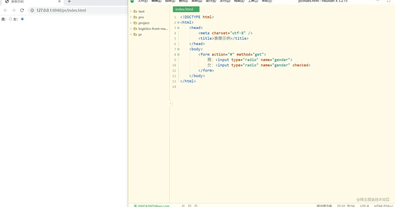Click the folder icon beside project
This screenshot has height=207, width=395.
(x=135, y=23)
